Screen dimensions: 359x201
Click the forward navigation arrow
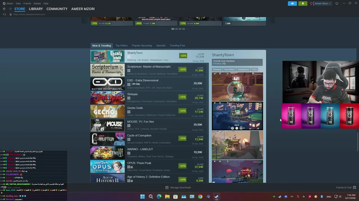[x=10, y=9]
